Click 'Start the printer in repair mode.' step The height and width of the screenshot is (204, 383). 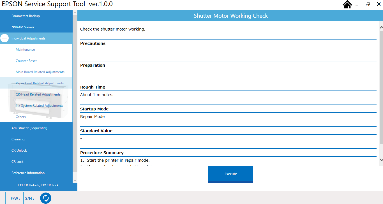[x=118, y=160]
